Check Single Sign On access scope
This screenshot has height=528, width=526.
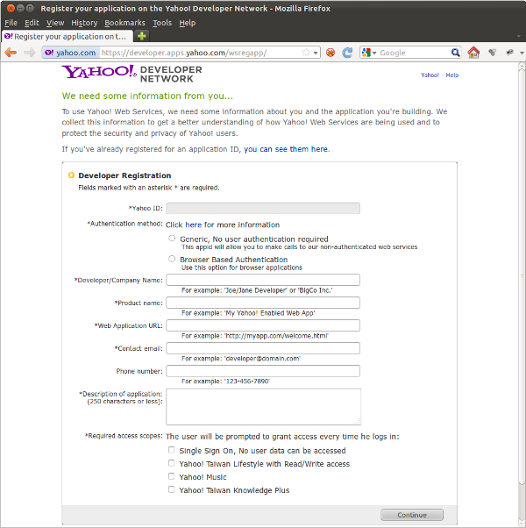coord(171,450)
